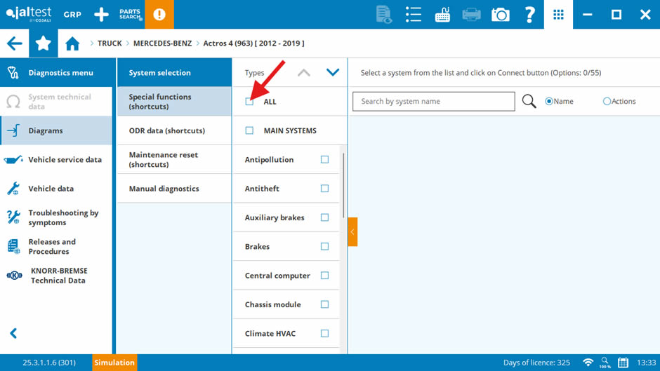Check the Climate HVAC checkbox

click(x=324, y=334)
